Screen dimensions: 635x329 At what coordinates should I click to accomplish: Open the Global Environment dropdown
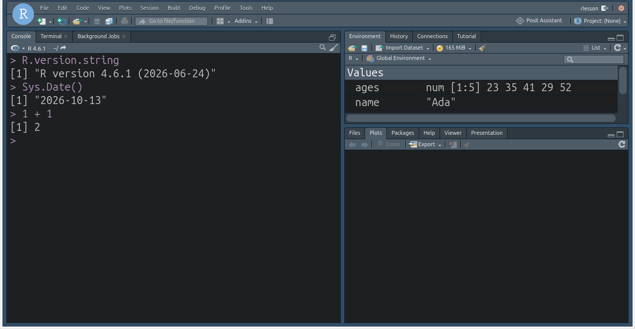pyautogui.click(x=399, y=58)
